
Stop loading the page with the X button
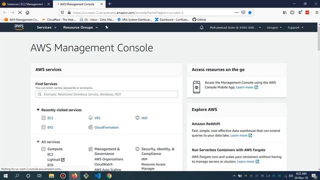pyautogui.click(x=20, y=12)
